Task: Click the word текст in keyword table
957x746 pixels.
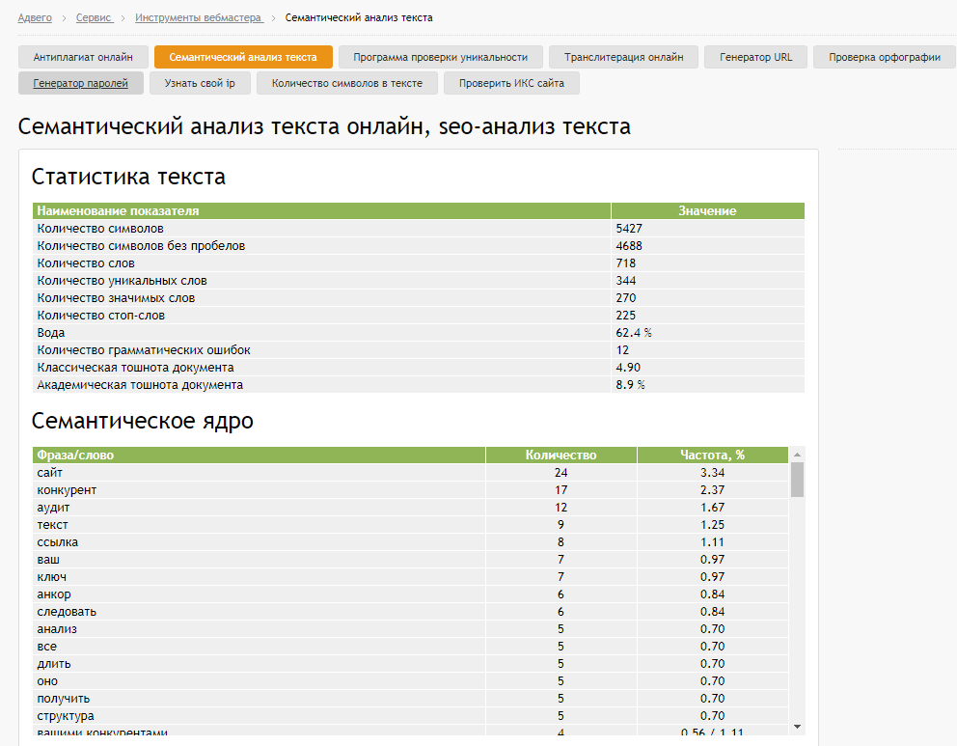Action: pyautogui.click(x=52, y=524)
